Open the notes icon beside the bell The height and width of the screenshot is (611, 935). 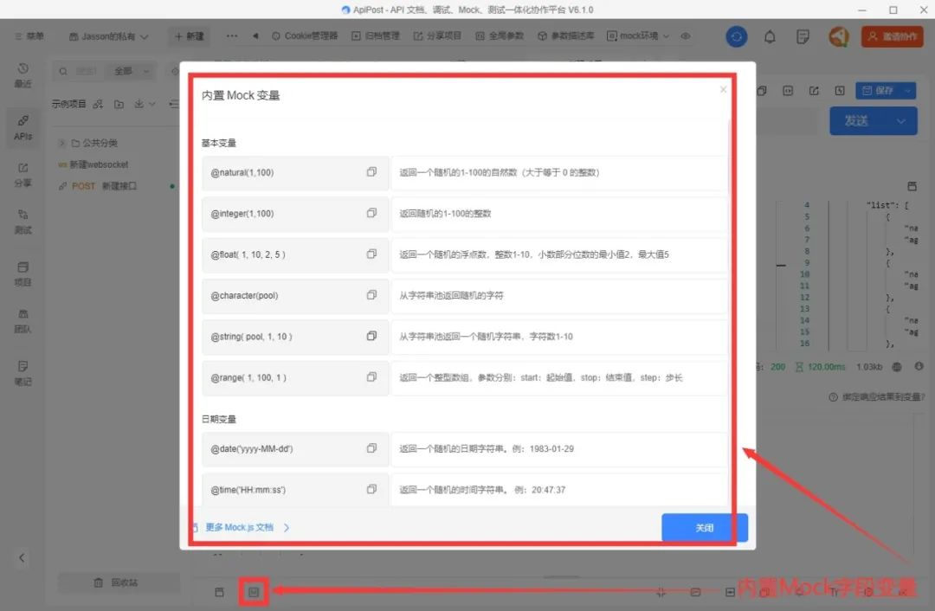(803, 36)
